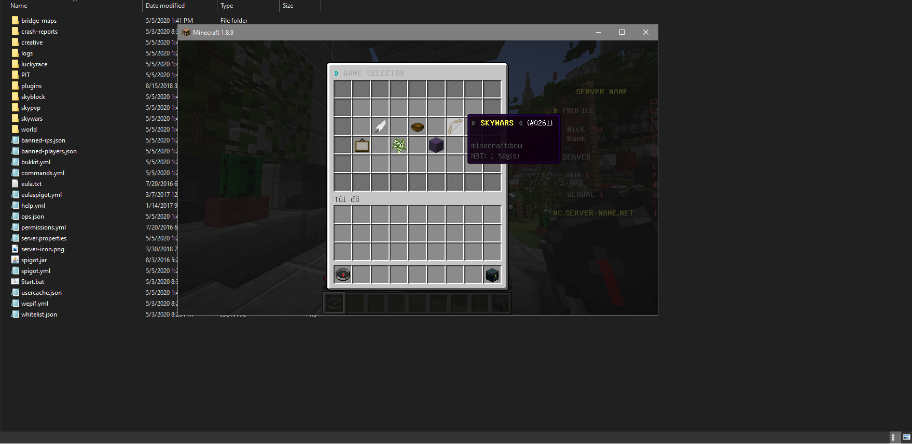Select the spigot.yml file name
The height and width of the screenshot is (444, 912).
[36, 271]
